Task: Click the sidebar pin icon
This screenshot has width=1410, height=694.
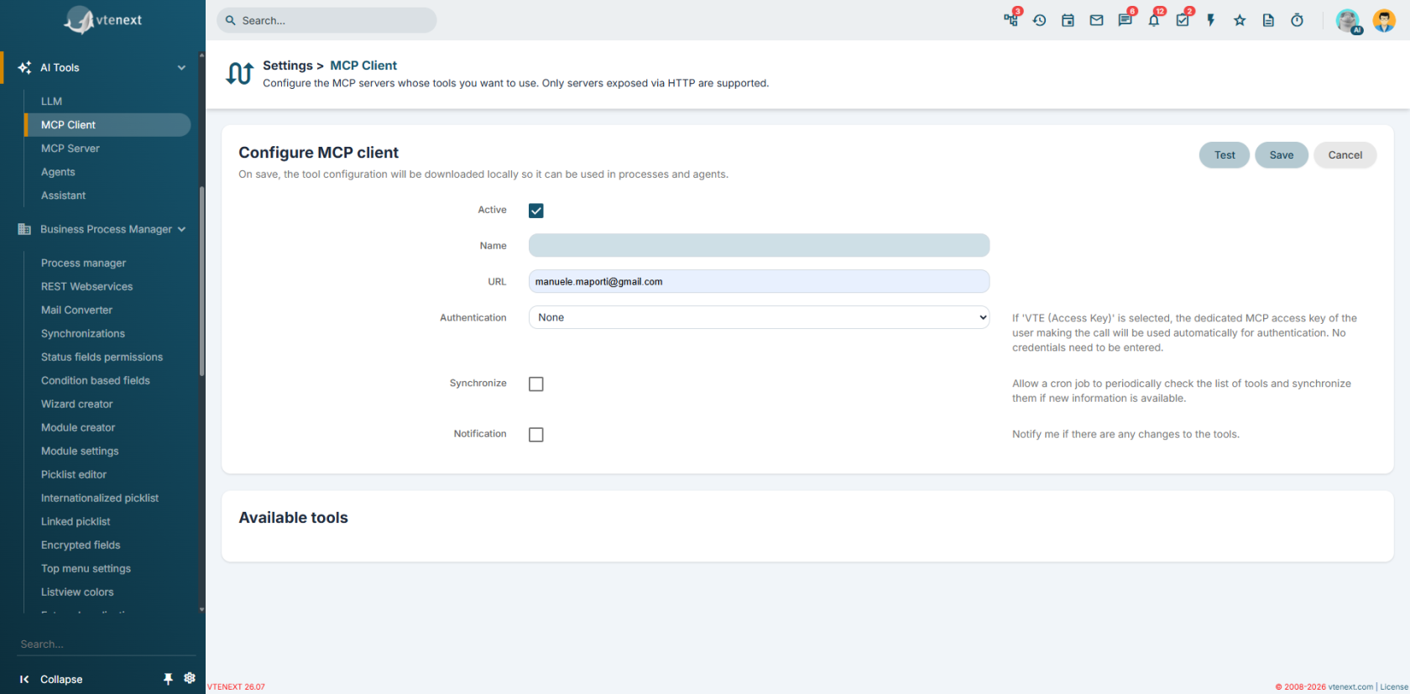Action: tap(168, 679)
